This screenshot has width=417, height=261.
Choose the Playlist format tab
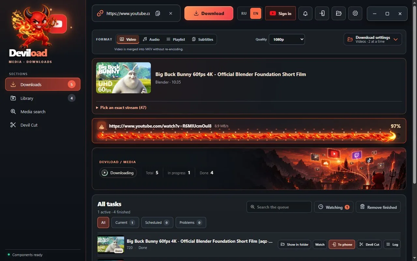[176, 39]
